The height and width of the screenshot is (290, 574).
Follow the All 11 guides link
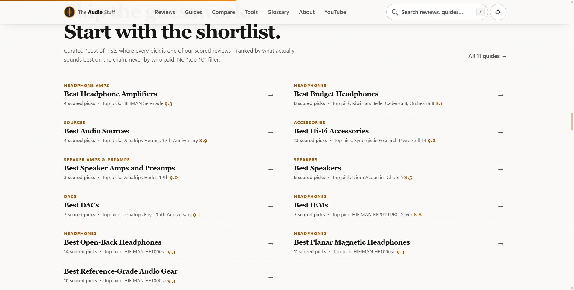pos(487,56)
